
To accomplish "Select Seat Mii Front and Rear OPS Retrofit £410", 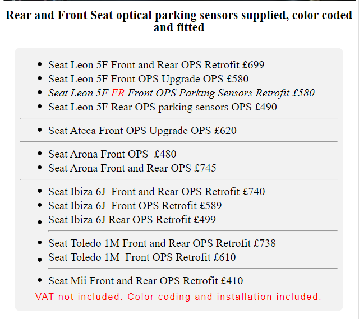I will point(145,281).
